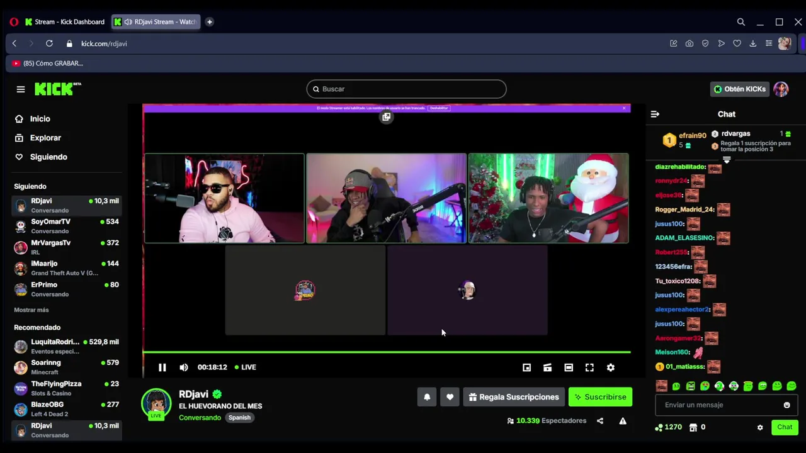Jump to LIVE indicator
806x453 pixels.
[x=245, y=367]
